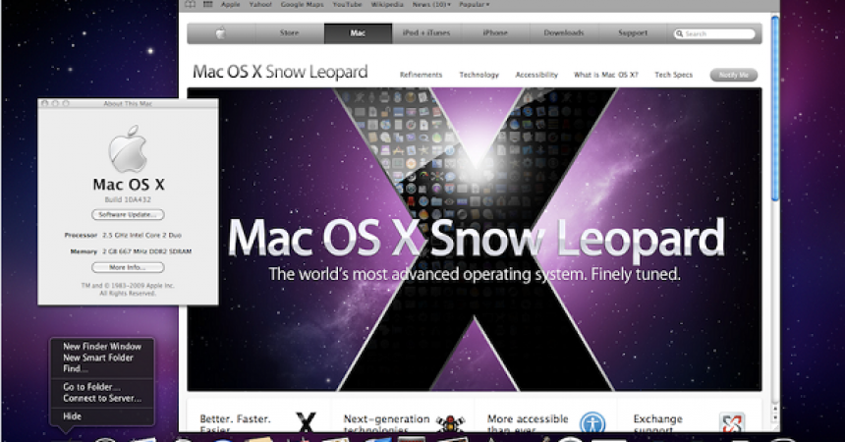Image resolution: width=845 pixels, height=442 pixels.
Task: Switch to the iPod + iTunes tab
Action: [x=426, y=33]
